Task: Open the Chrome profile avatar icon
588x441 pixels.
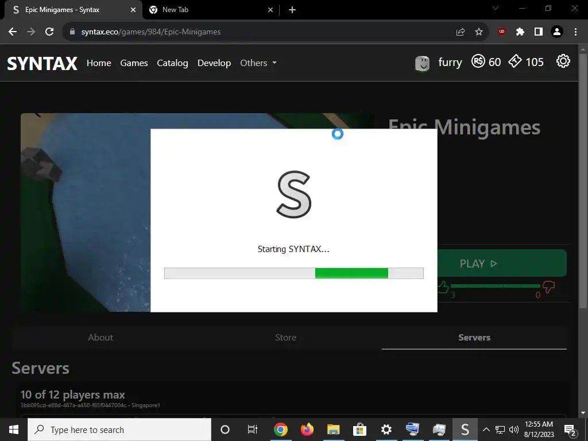Action: (557, 32)
